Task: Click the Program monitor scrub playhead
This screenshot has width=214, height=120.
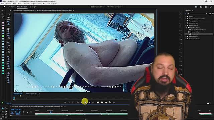Action: [14, 98]
